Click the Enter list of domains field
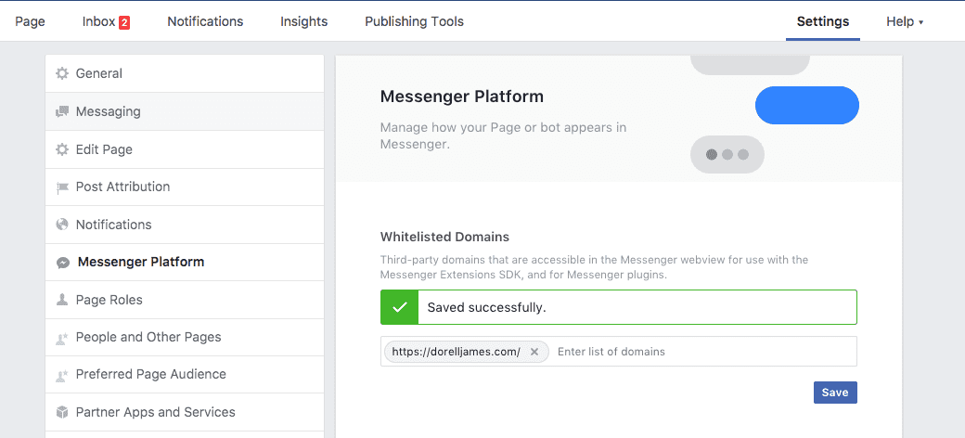 click(x=701, y=352)
